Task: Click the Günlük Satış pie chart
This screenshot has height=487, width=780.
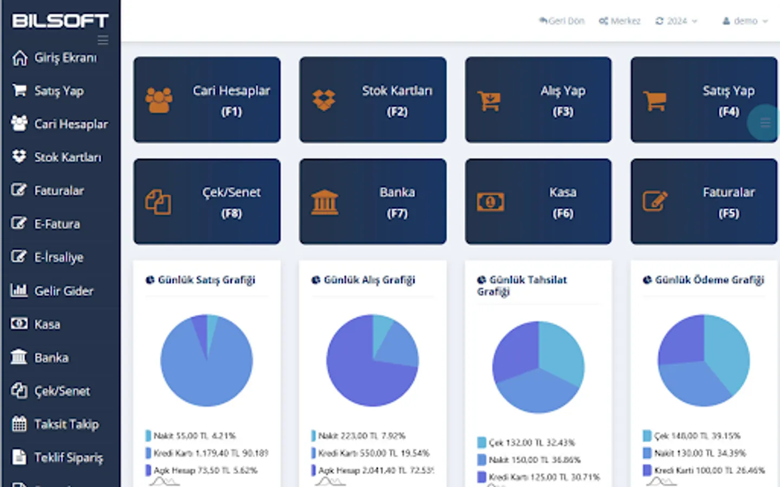Action: pyautogui.click(x=206, y=358)
